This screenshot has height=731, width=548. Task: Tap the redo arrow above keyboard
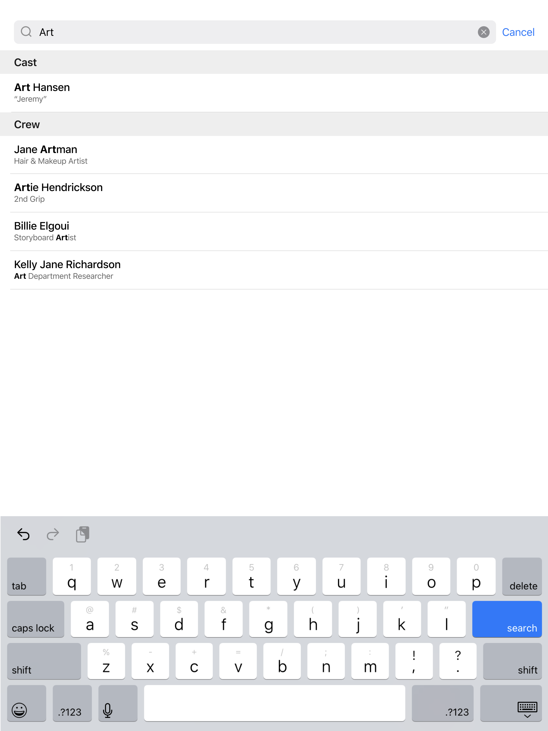[52, 534]
